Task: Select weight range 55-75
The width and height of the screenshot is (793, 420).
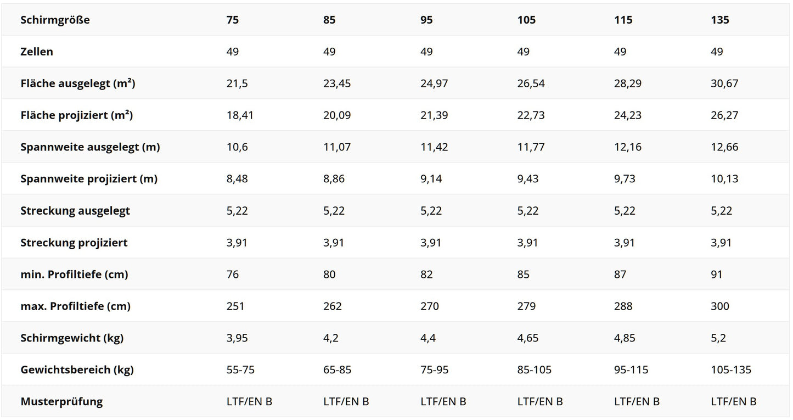Action: pyautogui.click(x=240, y=371)
